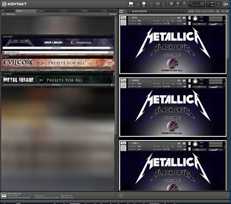
Task: Click the Add Library button
Action: click(10, 14)
